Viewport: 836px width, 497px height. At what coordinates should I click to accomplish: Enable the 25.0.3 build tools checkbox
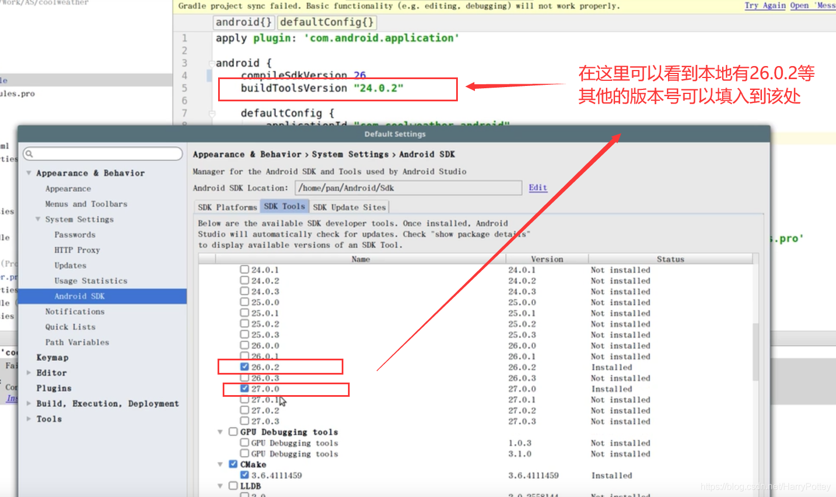pyautogui.click(x=244, y=334)
